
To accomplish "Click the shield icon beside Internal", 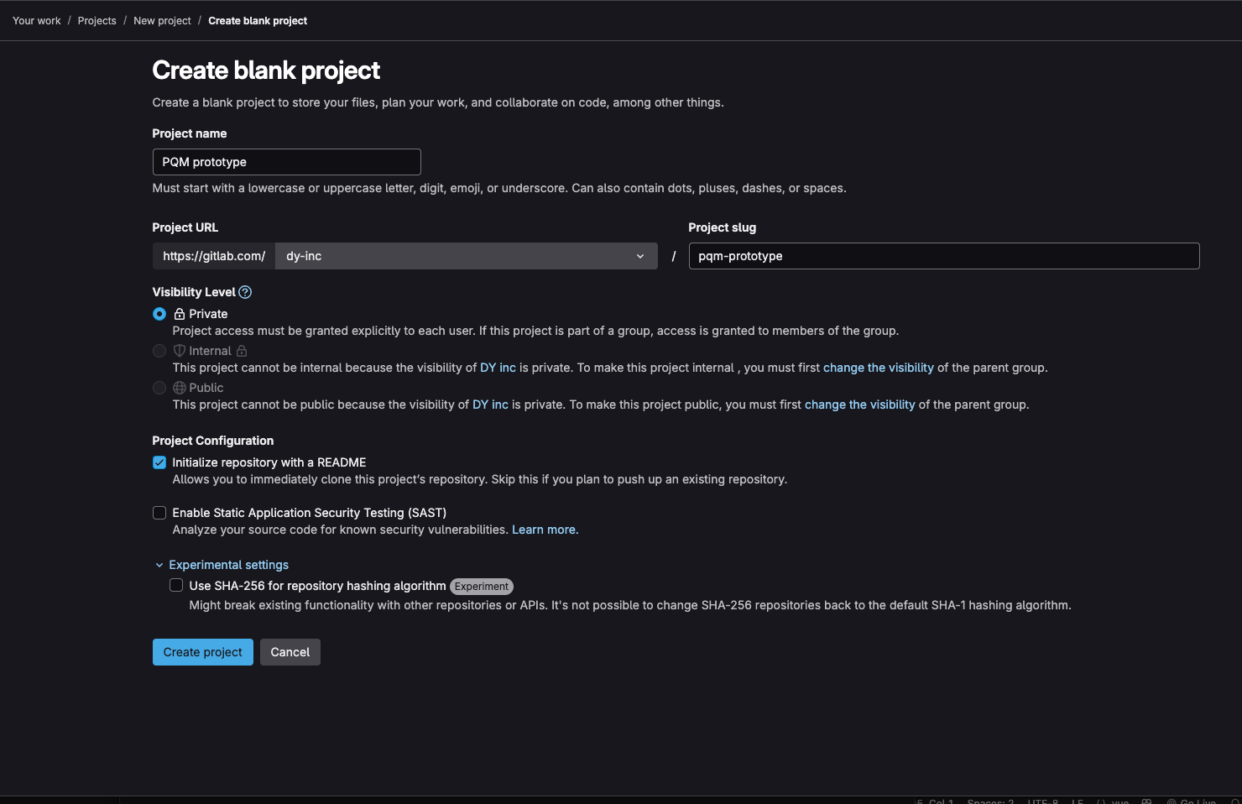I will point(180,351).
